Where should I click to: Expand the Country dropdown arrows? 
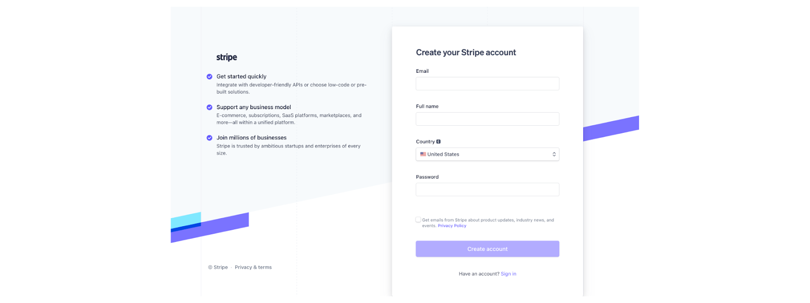coord(554,154)
